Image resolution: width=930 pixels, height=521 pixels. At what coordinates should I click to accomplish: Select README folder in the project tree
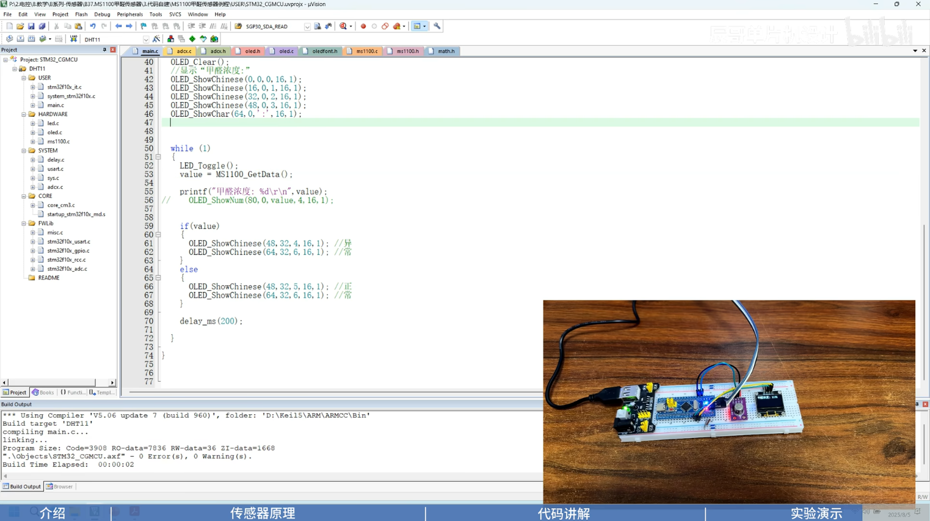(x=48, y=278)
